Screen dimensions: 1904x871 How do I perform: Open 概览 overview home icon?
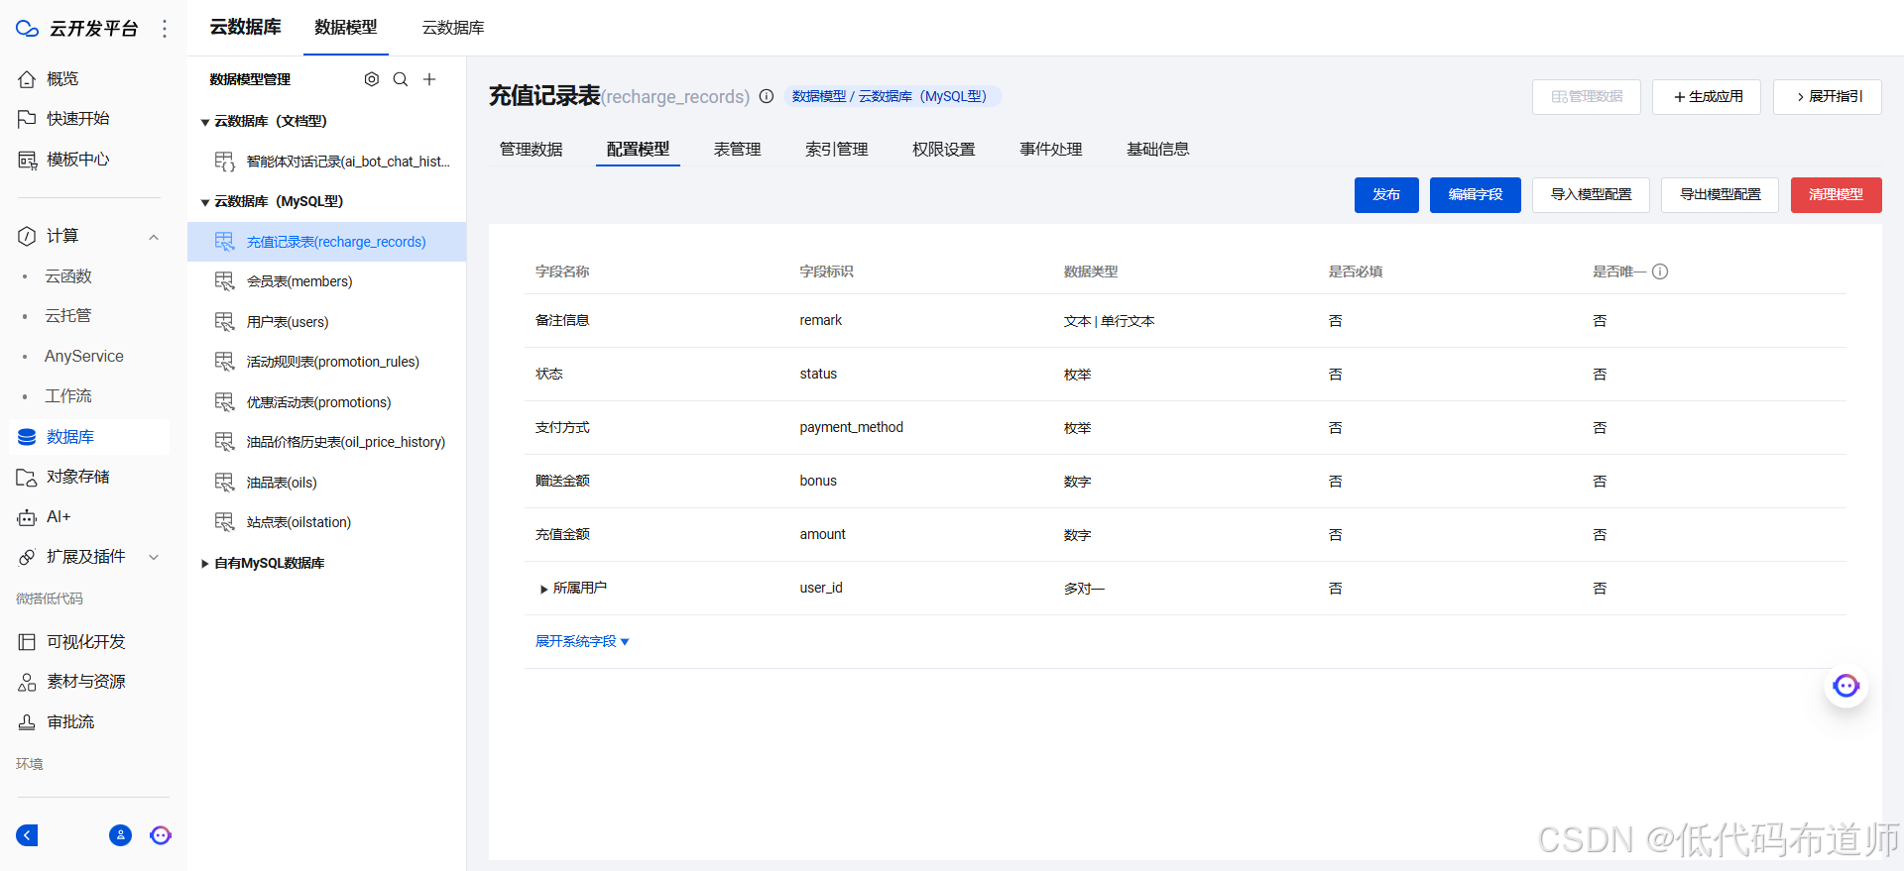(x=27, y=79)
